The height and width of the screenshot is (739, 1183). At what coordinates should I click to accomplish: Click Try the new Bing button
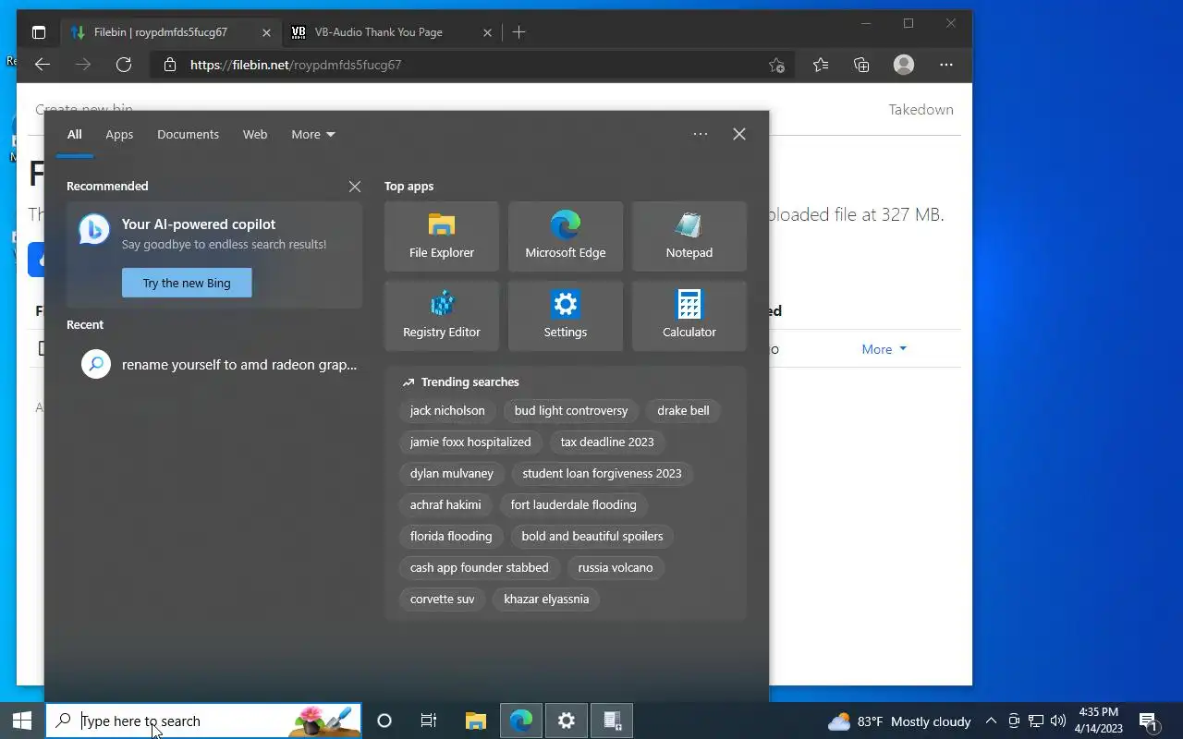point(187,283)
